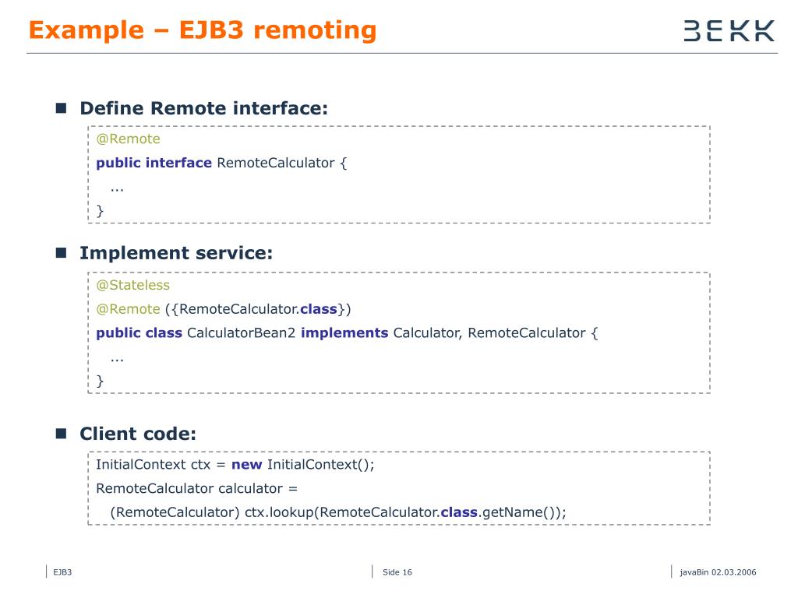The height and width of the screenshot is (598, 798).
Task: Click the slide title 'Example – EJB3 remoting'
Action: [x=203, y=30]
